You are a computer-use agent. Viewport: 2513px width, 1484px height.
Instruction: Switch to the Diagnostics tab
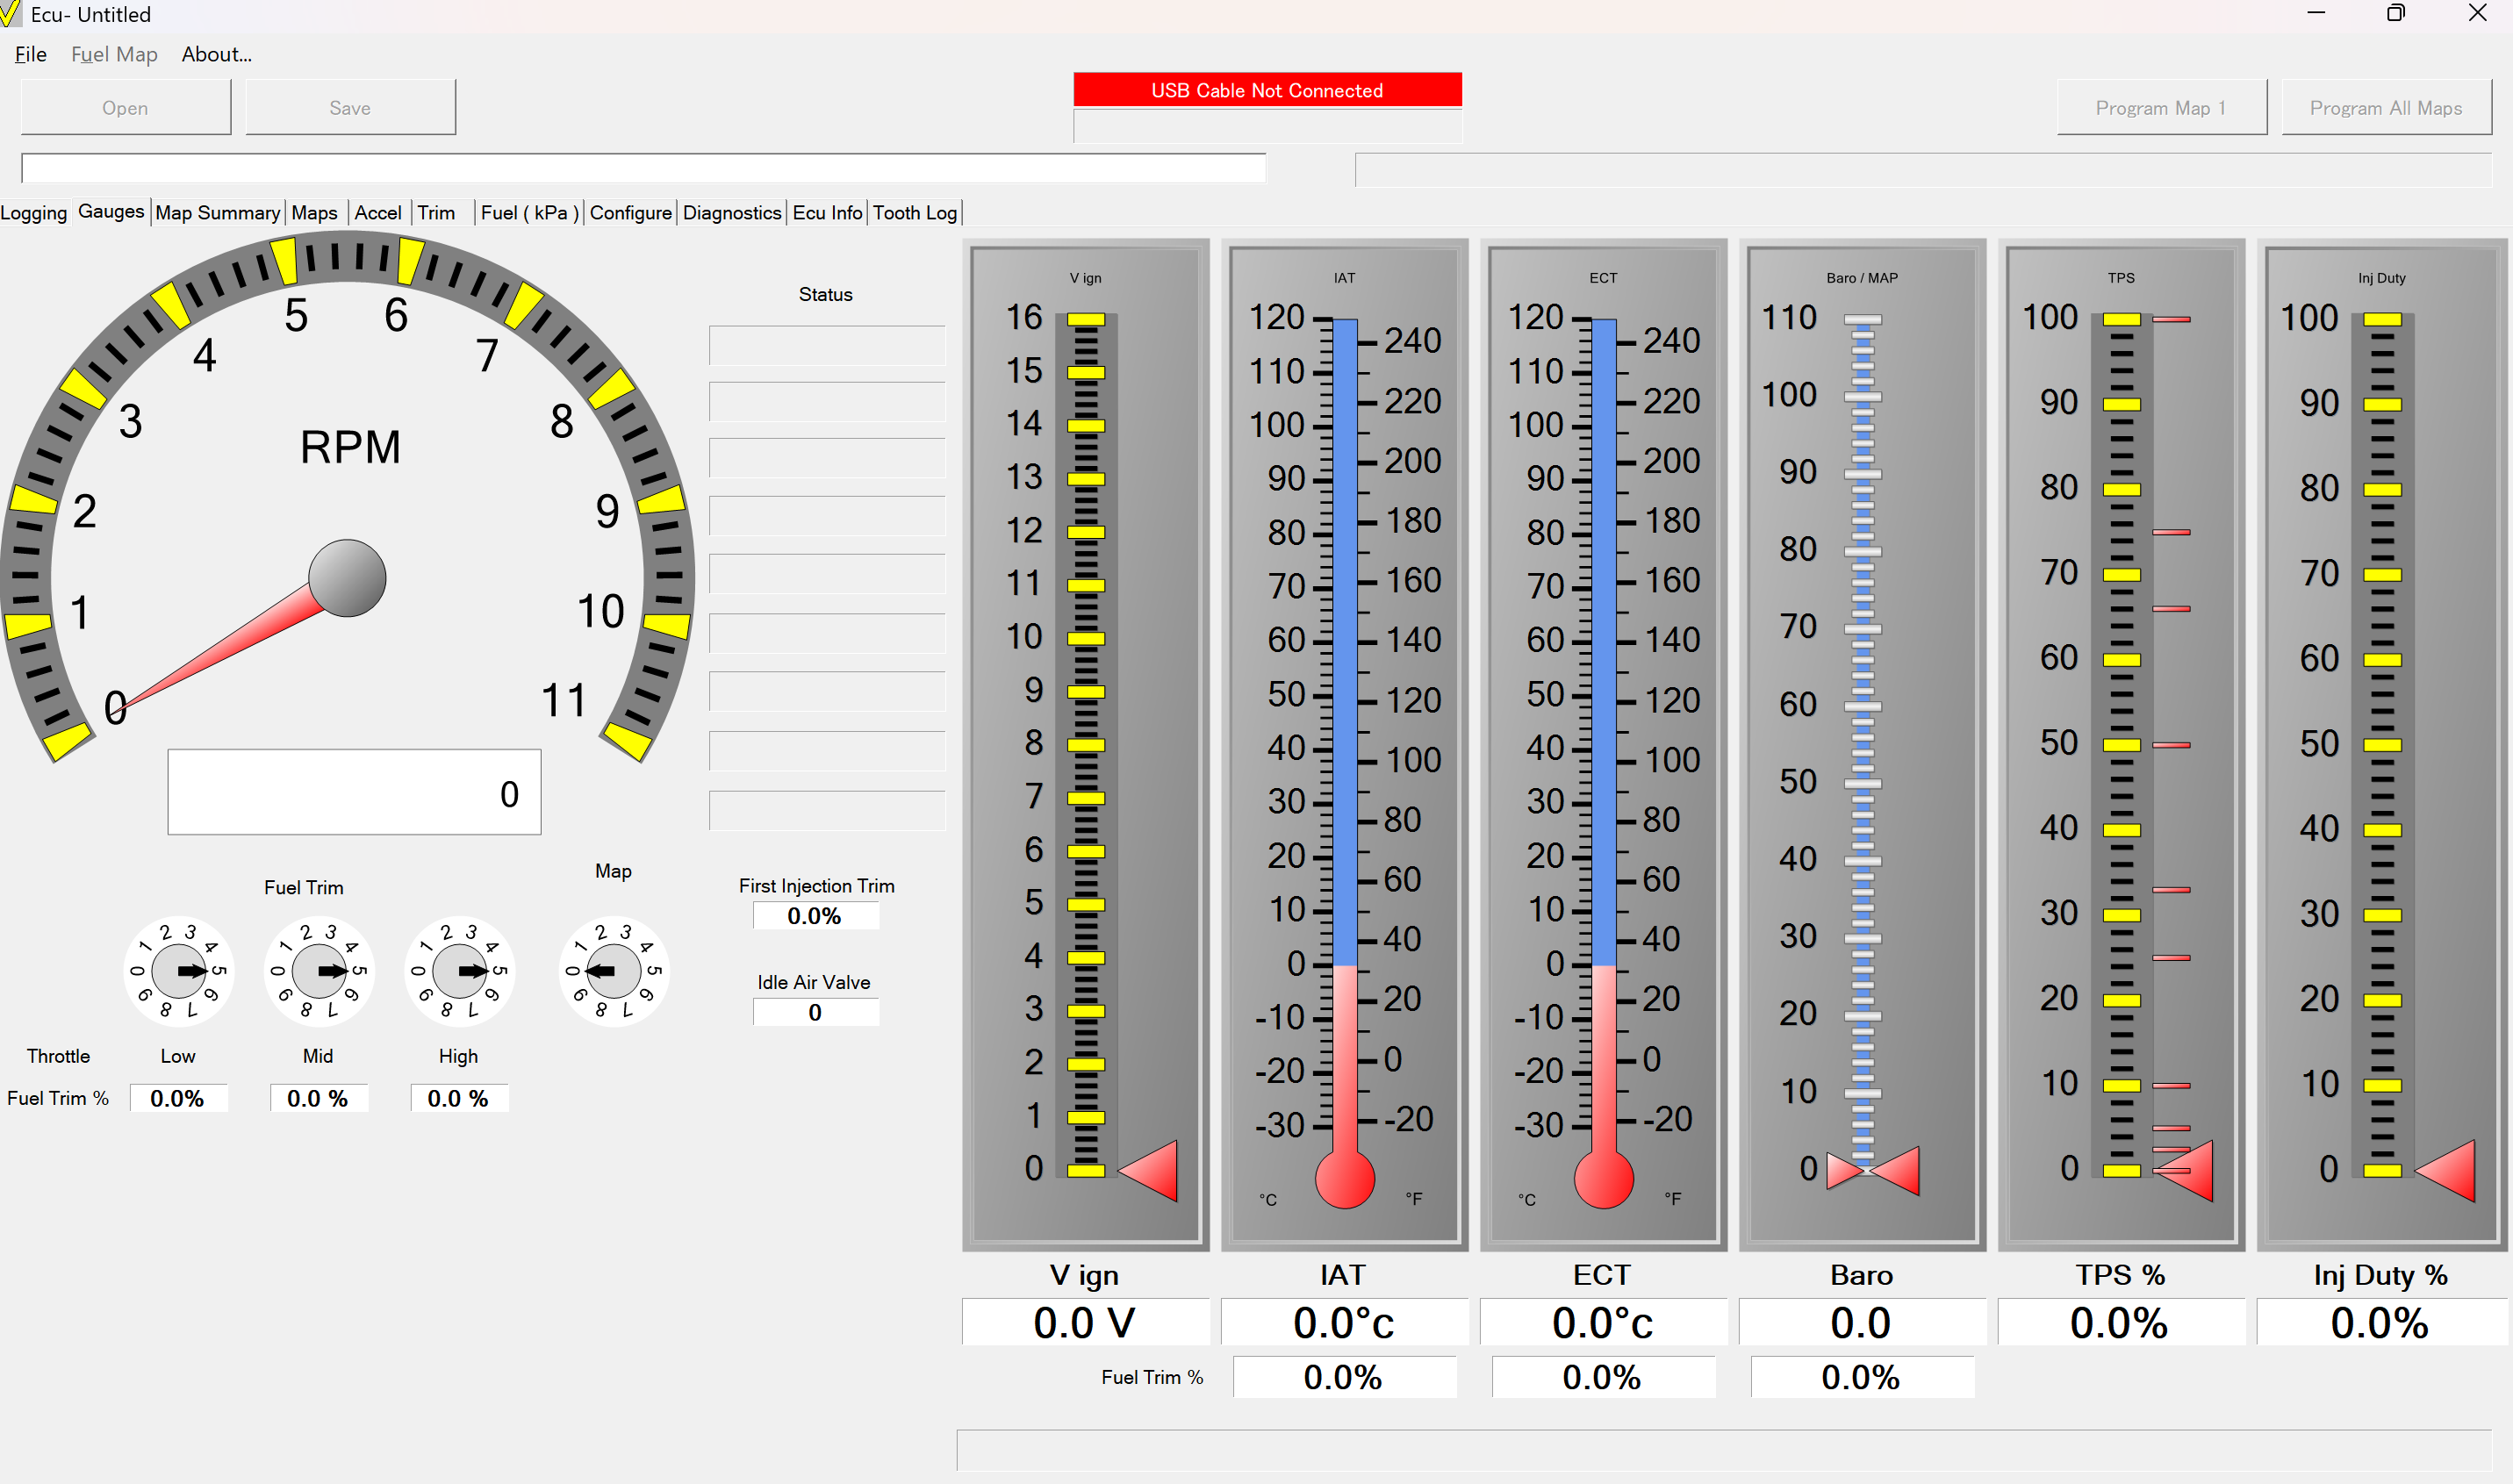731,213
